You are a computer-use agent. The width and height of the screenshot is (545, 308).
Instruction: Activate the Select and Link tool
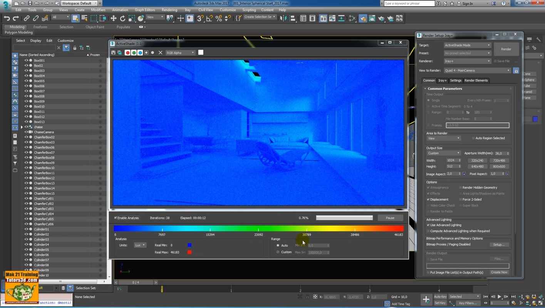[x=27, y=18]
